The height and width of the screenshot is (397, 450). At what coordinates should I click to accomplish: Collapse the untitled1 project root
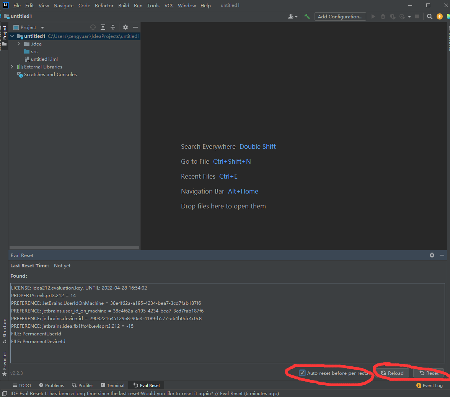pyautogui.click(x=12, y=36)
